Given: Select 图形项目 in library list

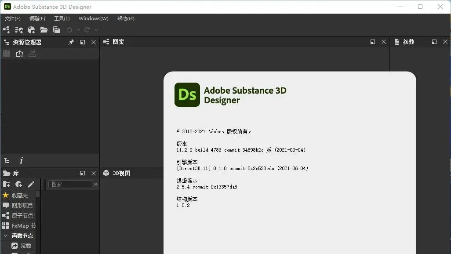Looking at the screenshot, I should (x=19, y=205).
